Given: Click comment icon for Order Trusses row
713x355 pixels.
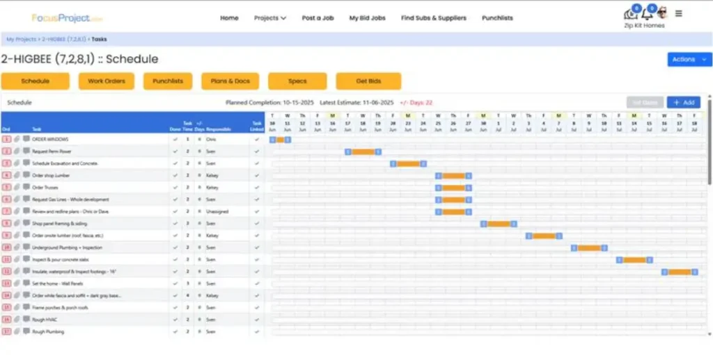Looking at the screenshot, I should [x=26, y=188].
